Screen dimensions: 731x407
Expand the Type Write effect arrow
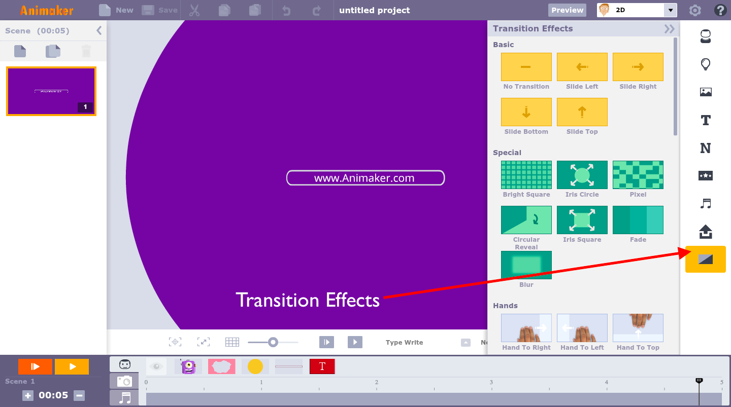(466, 343)
